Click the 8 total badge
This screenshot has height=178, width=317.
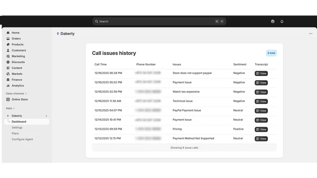coord(271,53)
